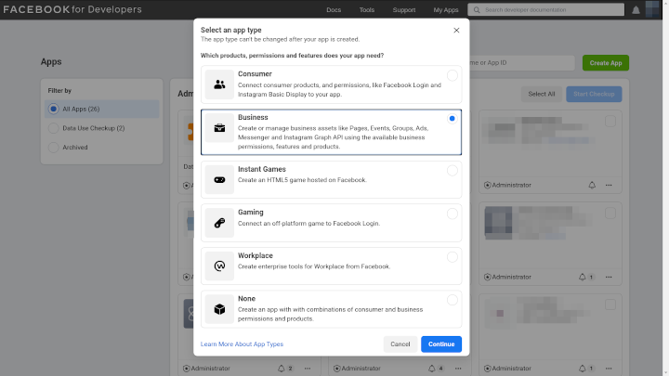Open the Tools menu
669x376 pixels.
366,10
